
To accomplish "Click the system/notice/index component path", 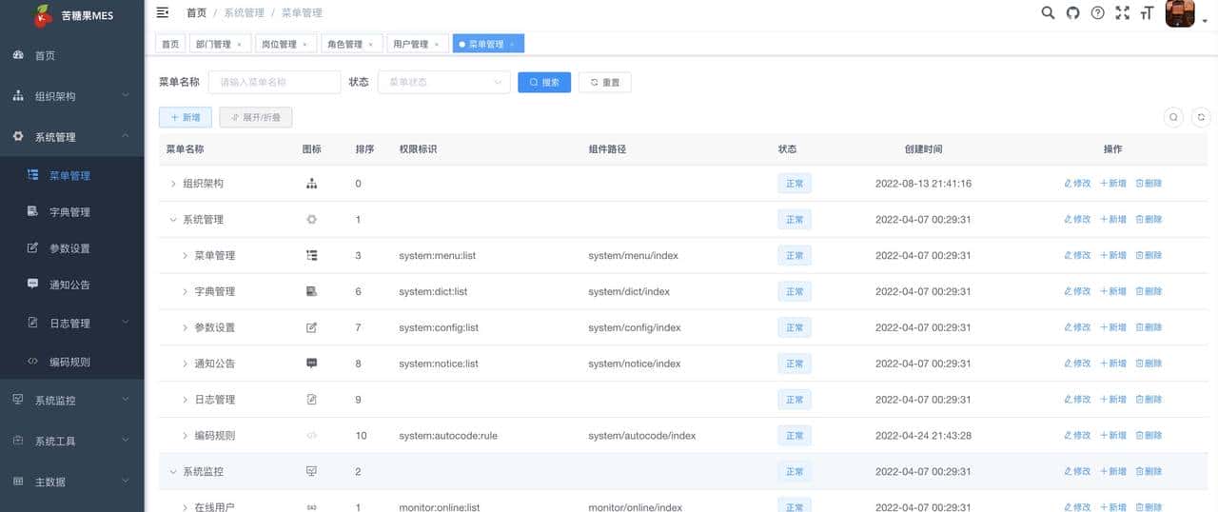I will tap(635, 364).
